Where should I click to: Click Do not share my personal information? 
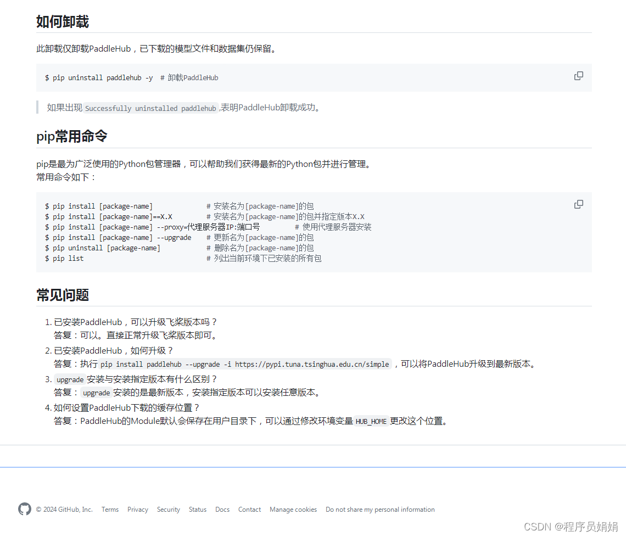pos(380,510)
